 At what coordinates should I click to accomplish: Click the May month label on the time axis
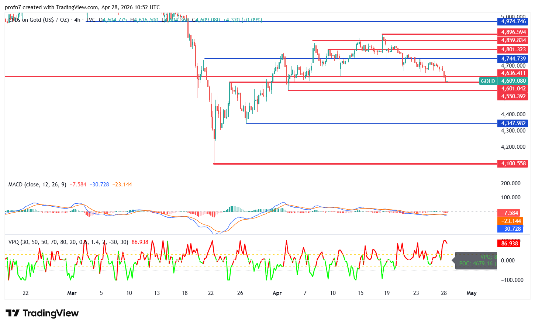472,293
